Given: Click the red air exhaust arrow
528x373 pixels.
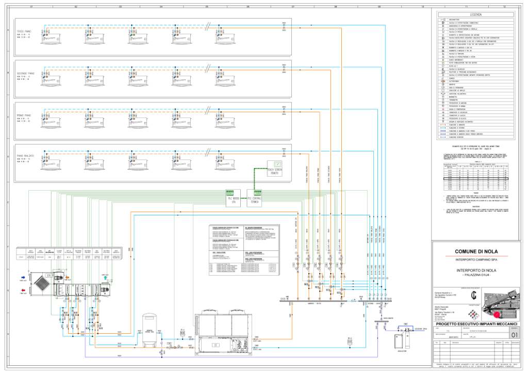Looking at the screenshot, I should 23,291.
